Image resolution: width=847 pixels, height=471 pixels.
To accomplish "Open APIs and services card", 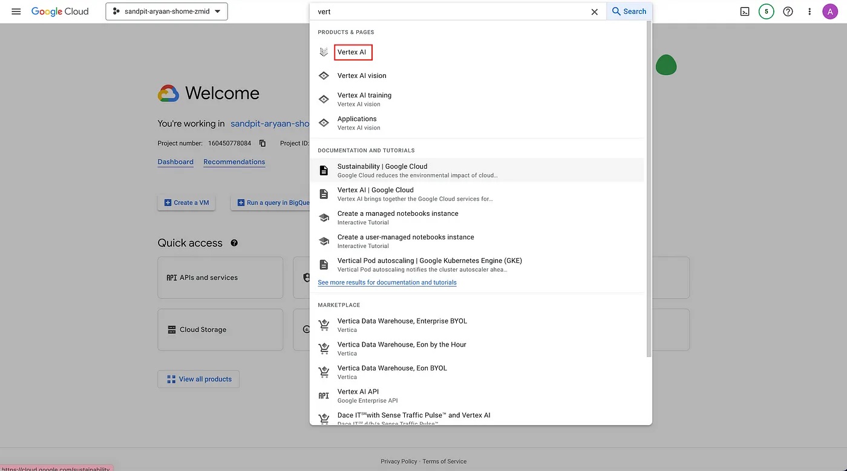I will click(220, 278).
